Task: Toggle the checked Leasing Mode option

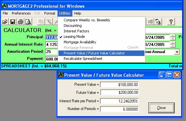Action: pos(101,37)
